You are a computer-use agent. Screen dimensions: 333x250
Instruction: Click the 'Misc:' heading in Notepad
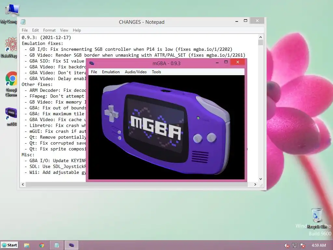pos(28,155)
